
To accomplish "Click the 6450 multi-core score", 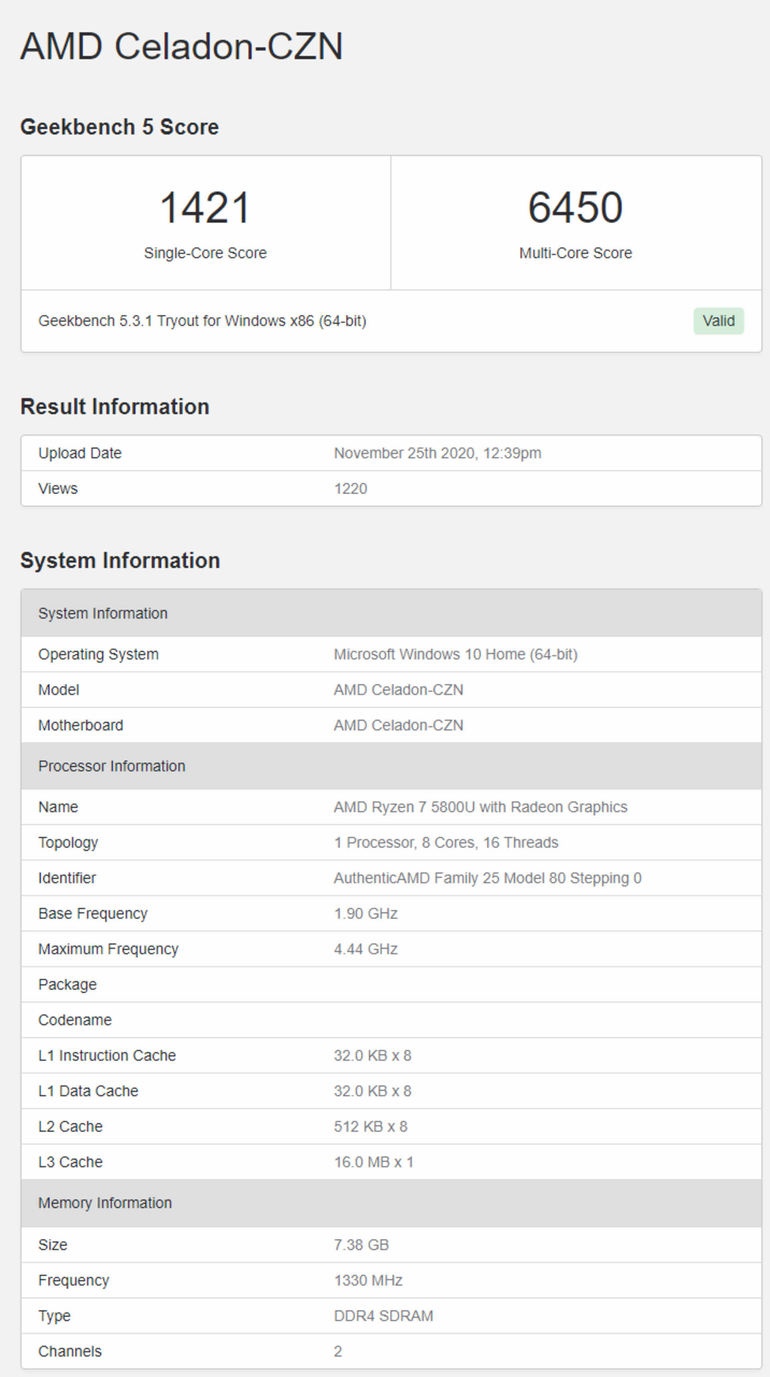I will coord(575,207).
